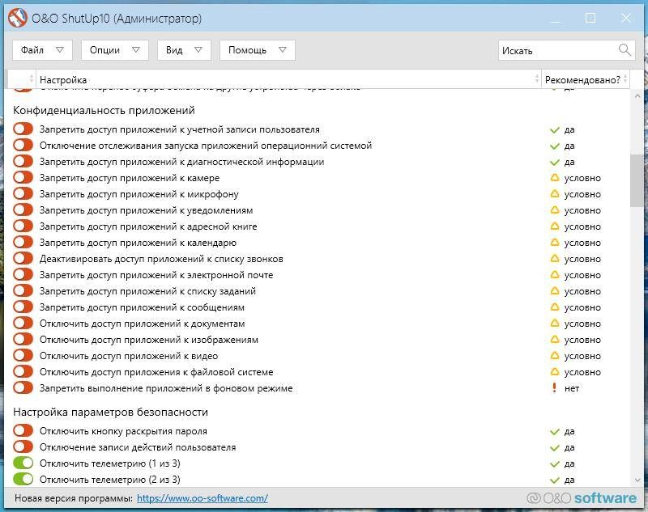Click text 'Запретить доступ приложений к сообщениям'
This screenshot has height=512, width=648.
142,307
